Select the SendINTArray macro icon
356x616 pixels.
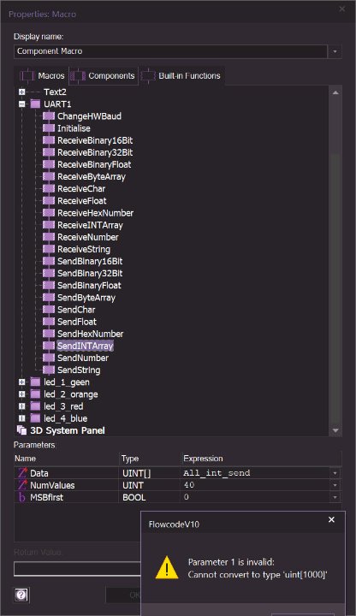49,346
